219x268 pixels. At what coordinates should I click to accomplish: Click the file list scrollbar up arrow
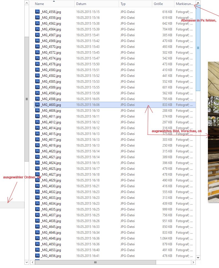(198, 3)
